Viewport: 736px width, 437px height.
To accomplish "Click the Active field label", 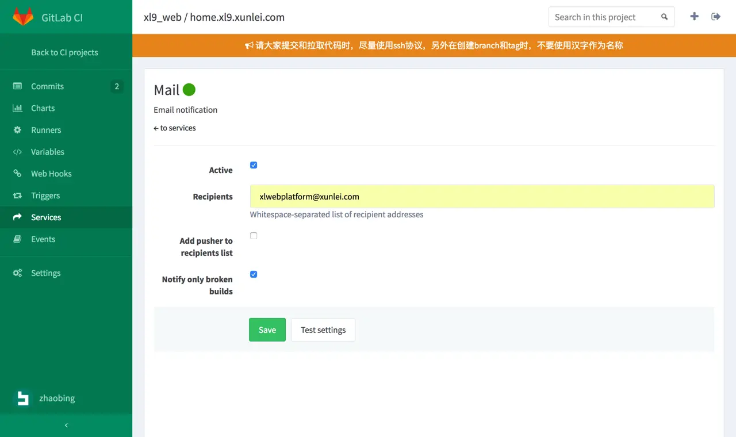I will (221, 170).
